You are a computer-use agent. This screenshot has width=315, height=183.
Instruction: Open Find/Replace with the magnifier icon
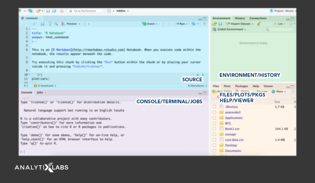click(56, 24)
